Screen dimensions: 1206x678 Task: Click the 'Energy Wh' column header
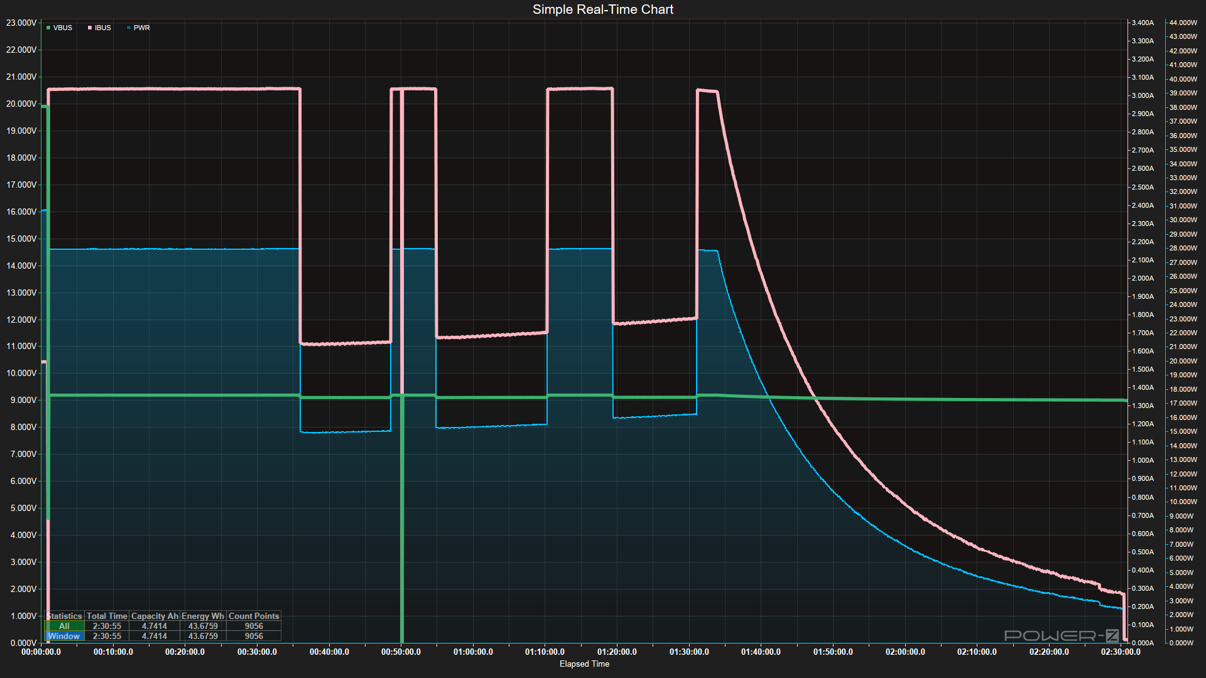pos(203,616)
